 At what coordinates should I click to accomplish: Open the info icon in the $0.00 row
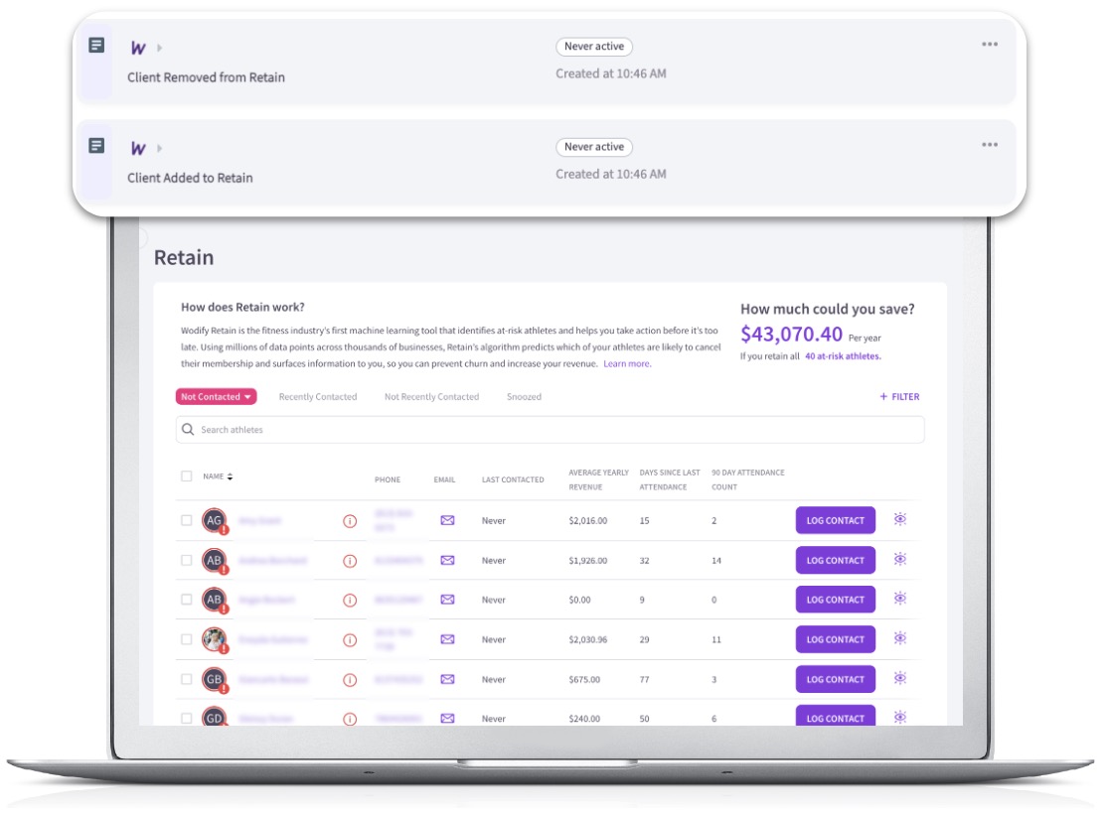coord(350,601)
